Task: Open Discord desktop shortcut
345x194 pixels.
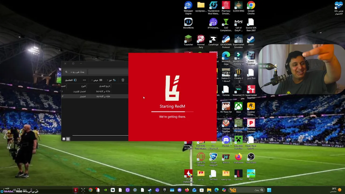Action: (x=226, y=141)
